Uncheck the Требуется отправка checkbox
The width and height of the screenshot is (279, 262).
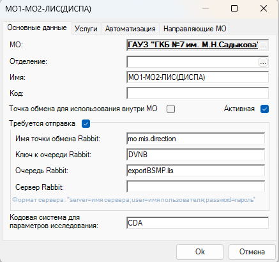pos(86,124)
